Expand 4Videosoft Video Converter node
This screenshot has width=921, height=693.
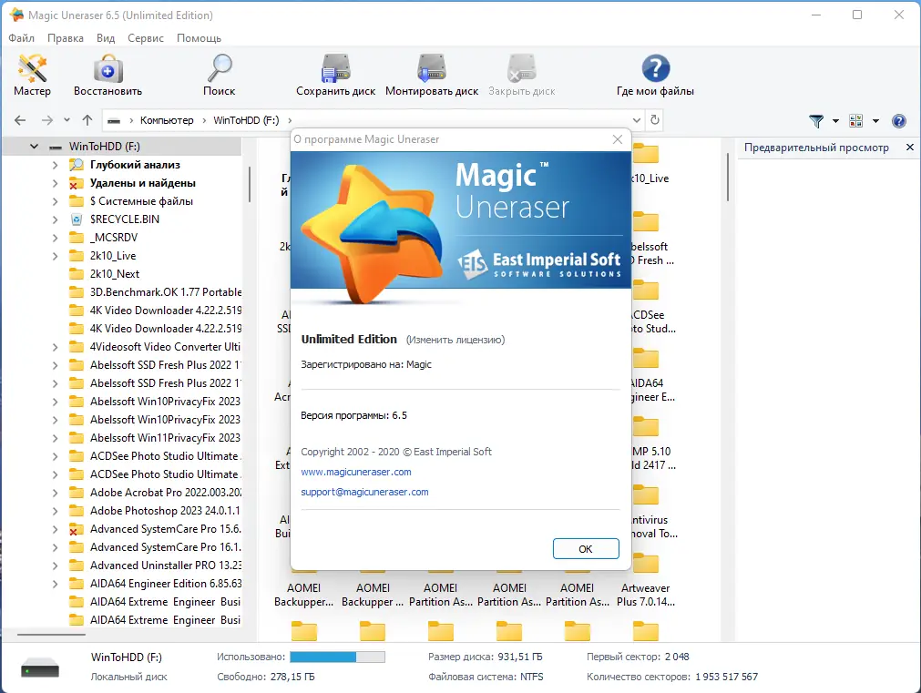(55, 347)
